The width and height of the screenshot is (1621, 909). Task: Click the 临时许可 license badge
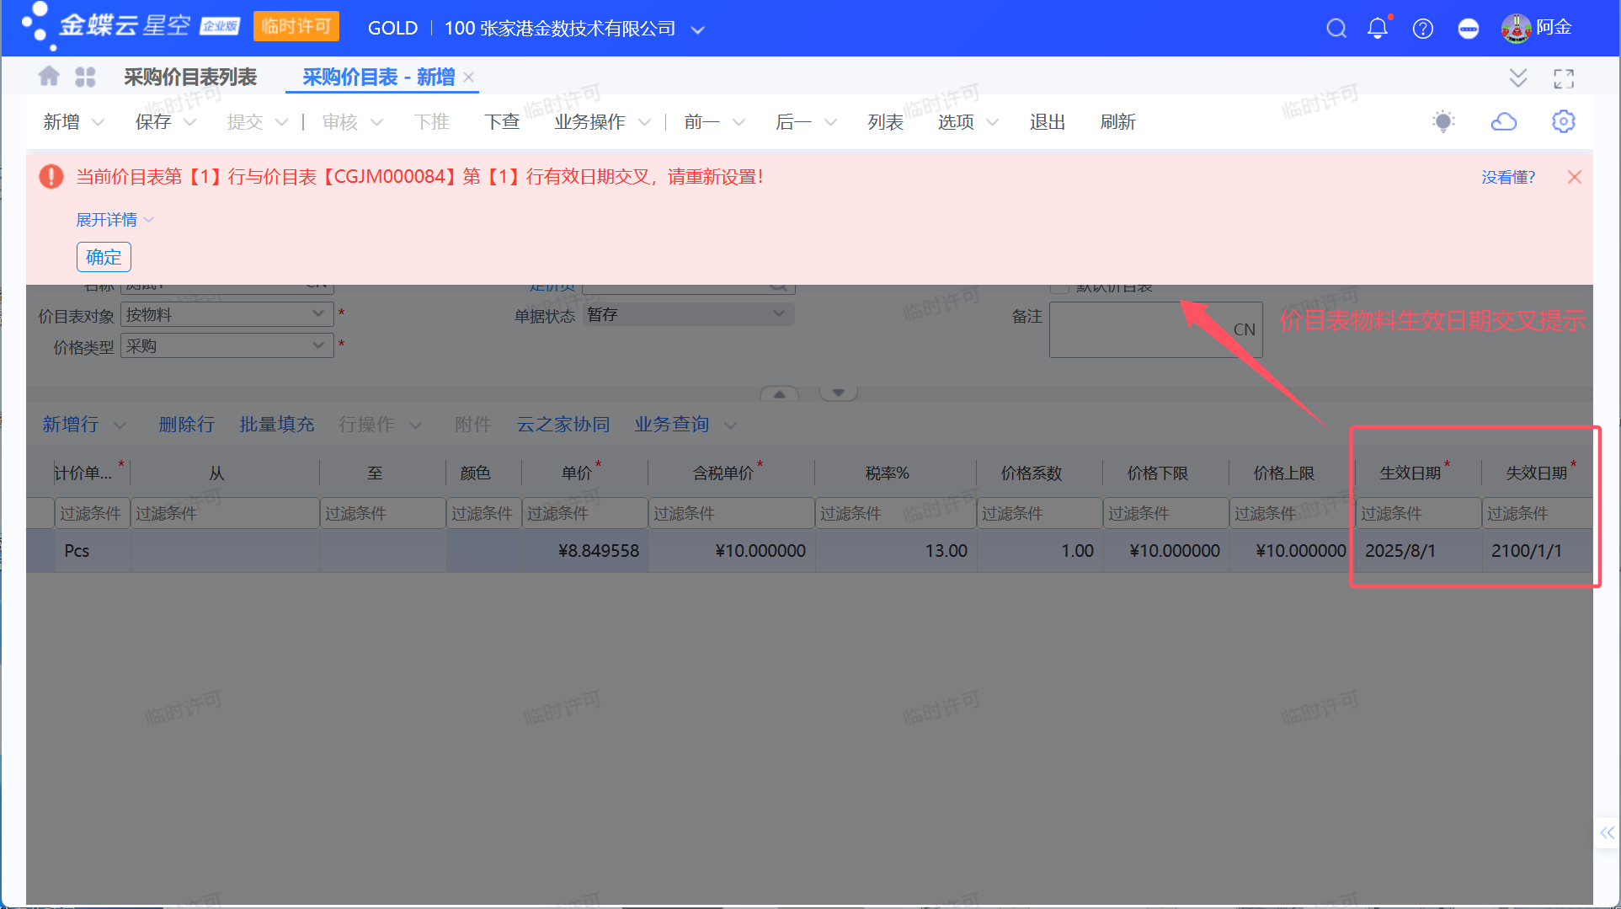(x=296, y=26)
